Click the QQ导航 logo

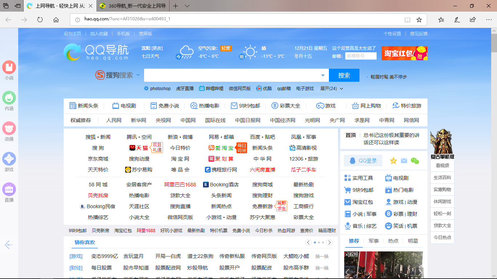point(96,52)
